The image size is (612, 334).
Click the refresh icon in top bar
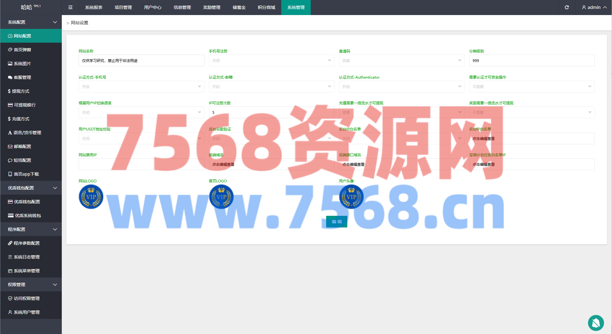click(x=567, y=7)
